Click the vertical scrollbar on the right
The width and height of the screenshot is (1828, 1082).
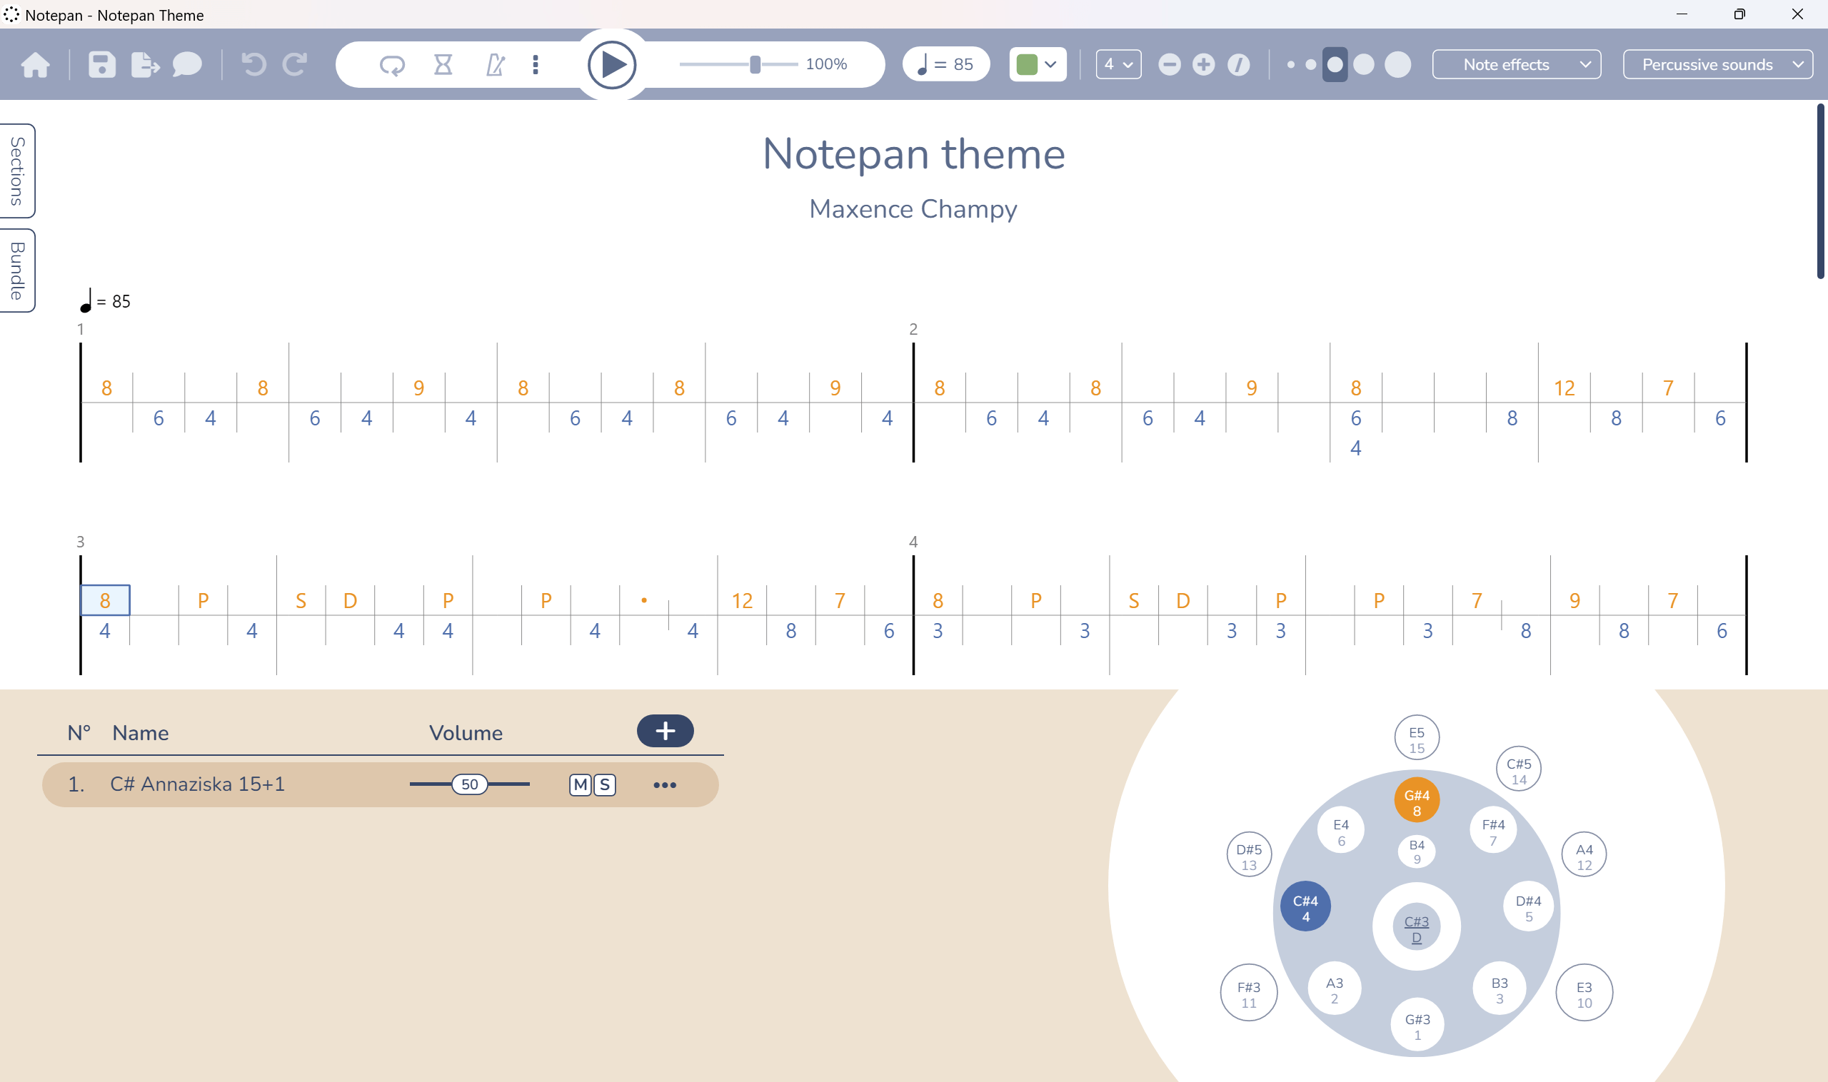coord(1820,191)
